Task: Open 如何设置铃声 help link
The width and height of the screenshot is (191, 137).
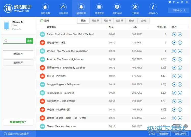Action: 18,122
